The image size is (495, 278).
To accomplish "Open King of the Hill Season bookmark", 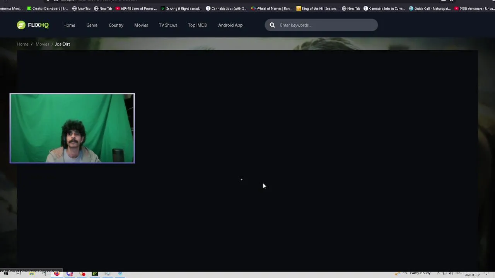I will [317, 8].
